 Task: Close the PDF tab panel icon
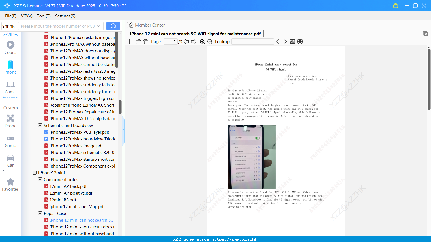tap(425, 34)
